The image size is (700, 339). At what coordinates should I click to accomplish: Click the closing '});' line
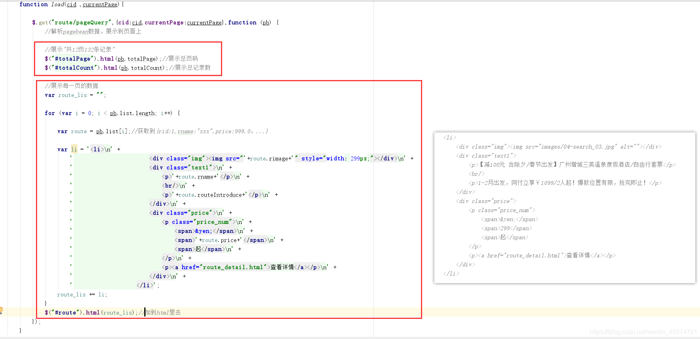click(x=36, y=322)
